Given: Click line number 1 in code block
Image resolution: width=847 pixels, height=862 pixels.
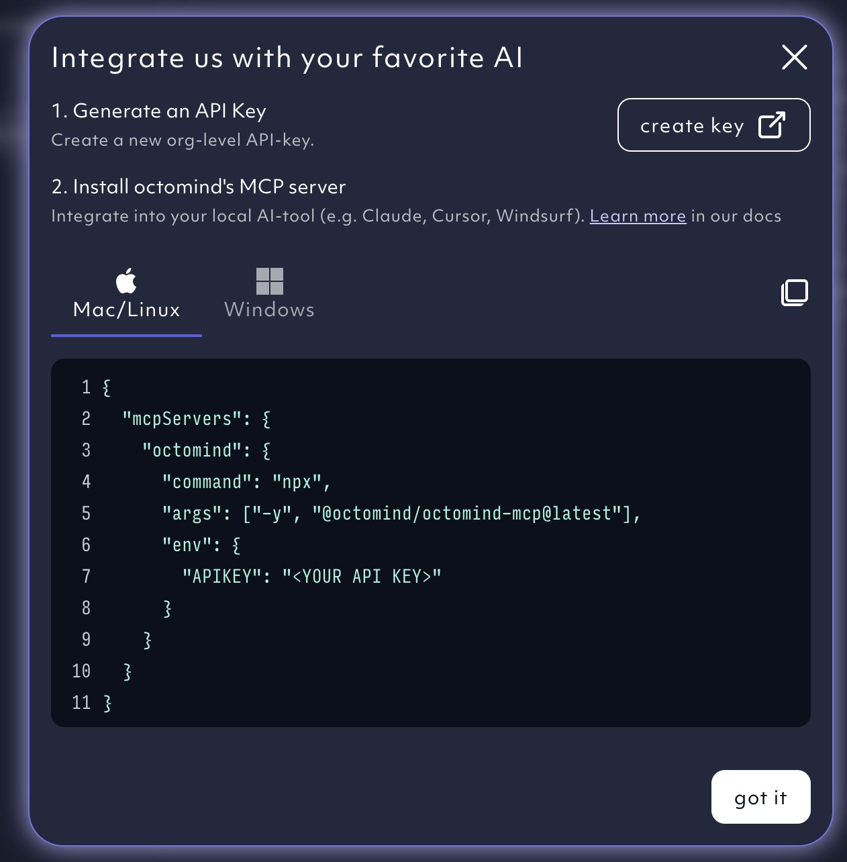Looking at the screenshot, I should pyautogui.click(x=86, y=387).
